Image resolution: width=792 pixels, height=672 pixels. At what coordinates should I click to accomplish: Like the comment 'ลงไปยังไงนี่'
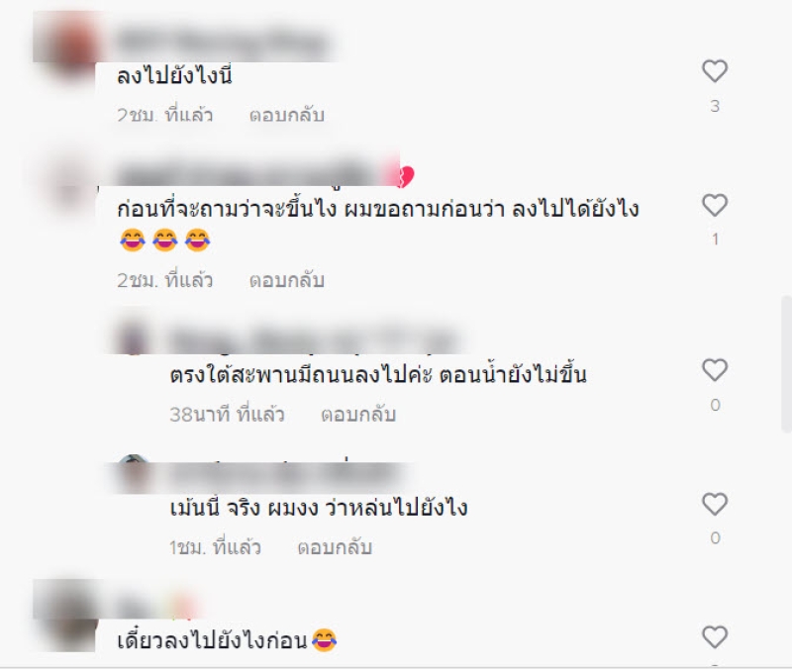pyautogui.click(x=715, y=71)
